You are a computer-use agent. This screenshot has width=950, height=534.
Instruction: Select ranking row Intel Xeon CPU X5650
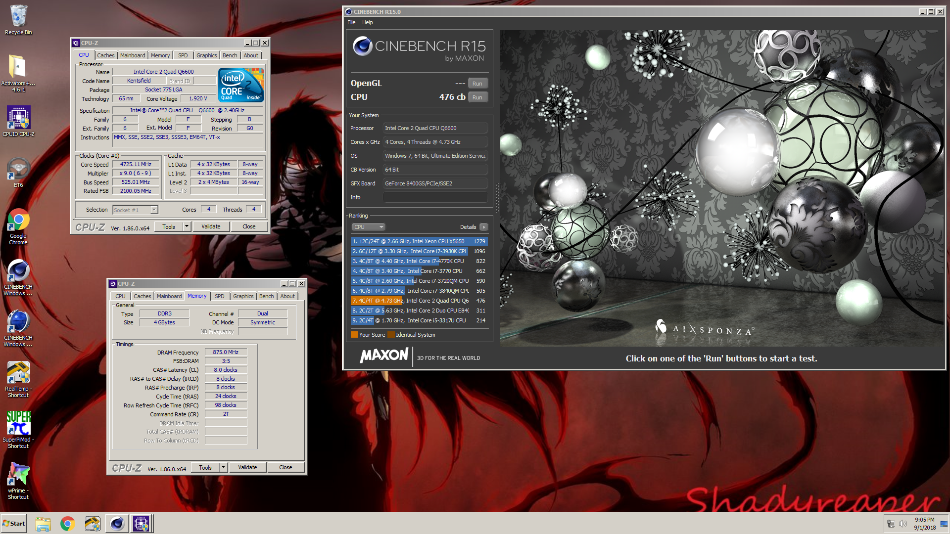click(419, 241)
